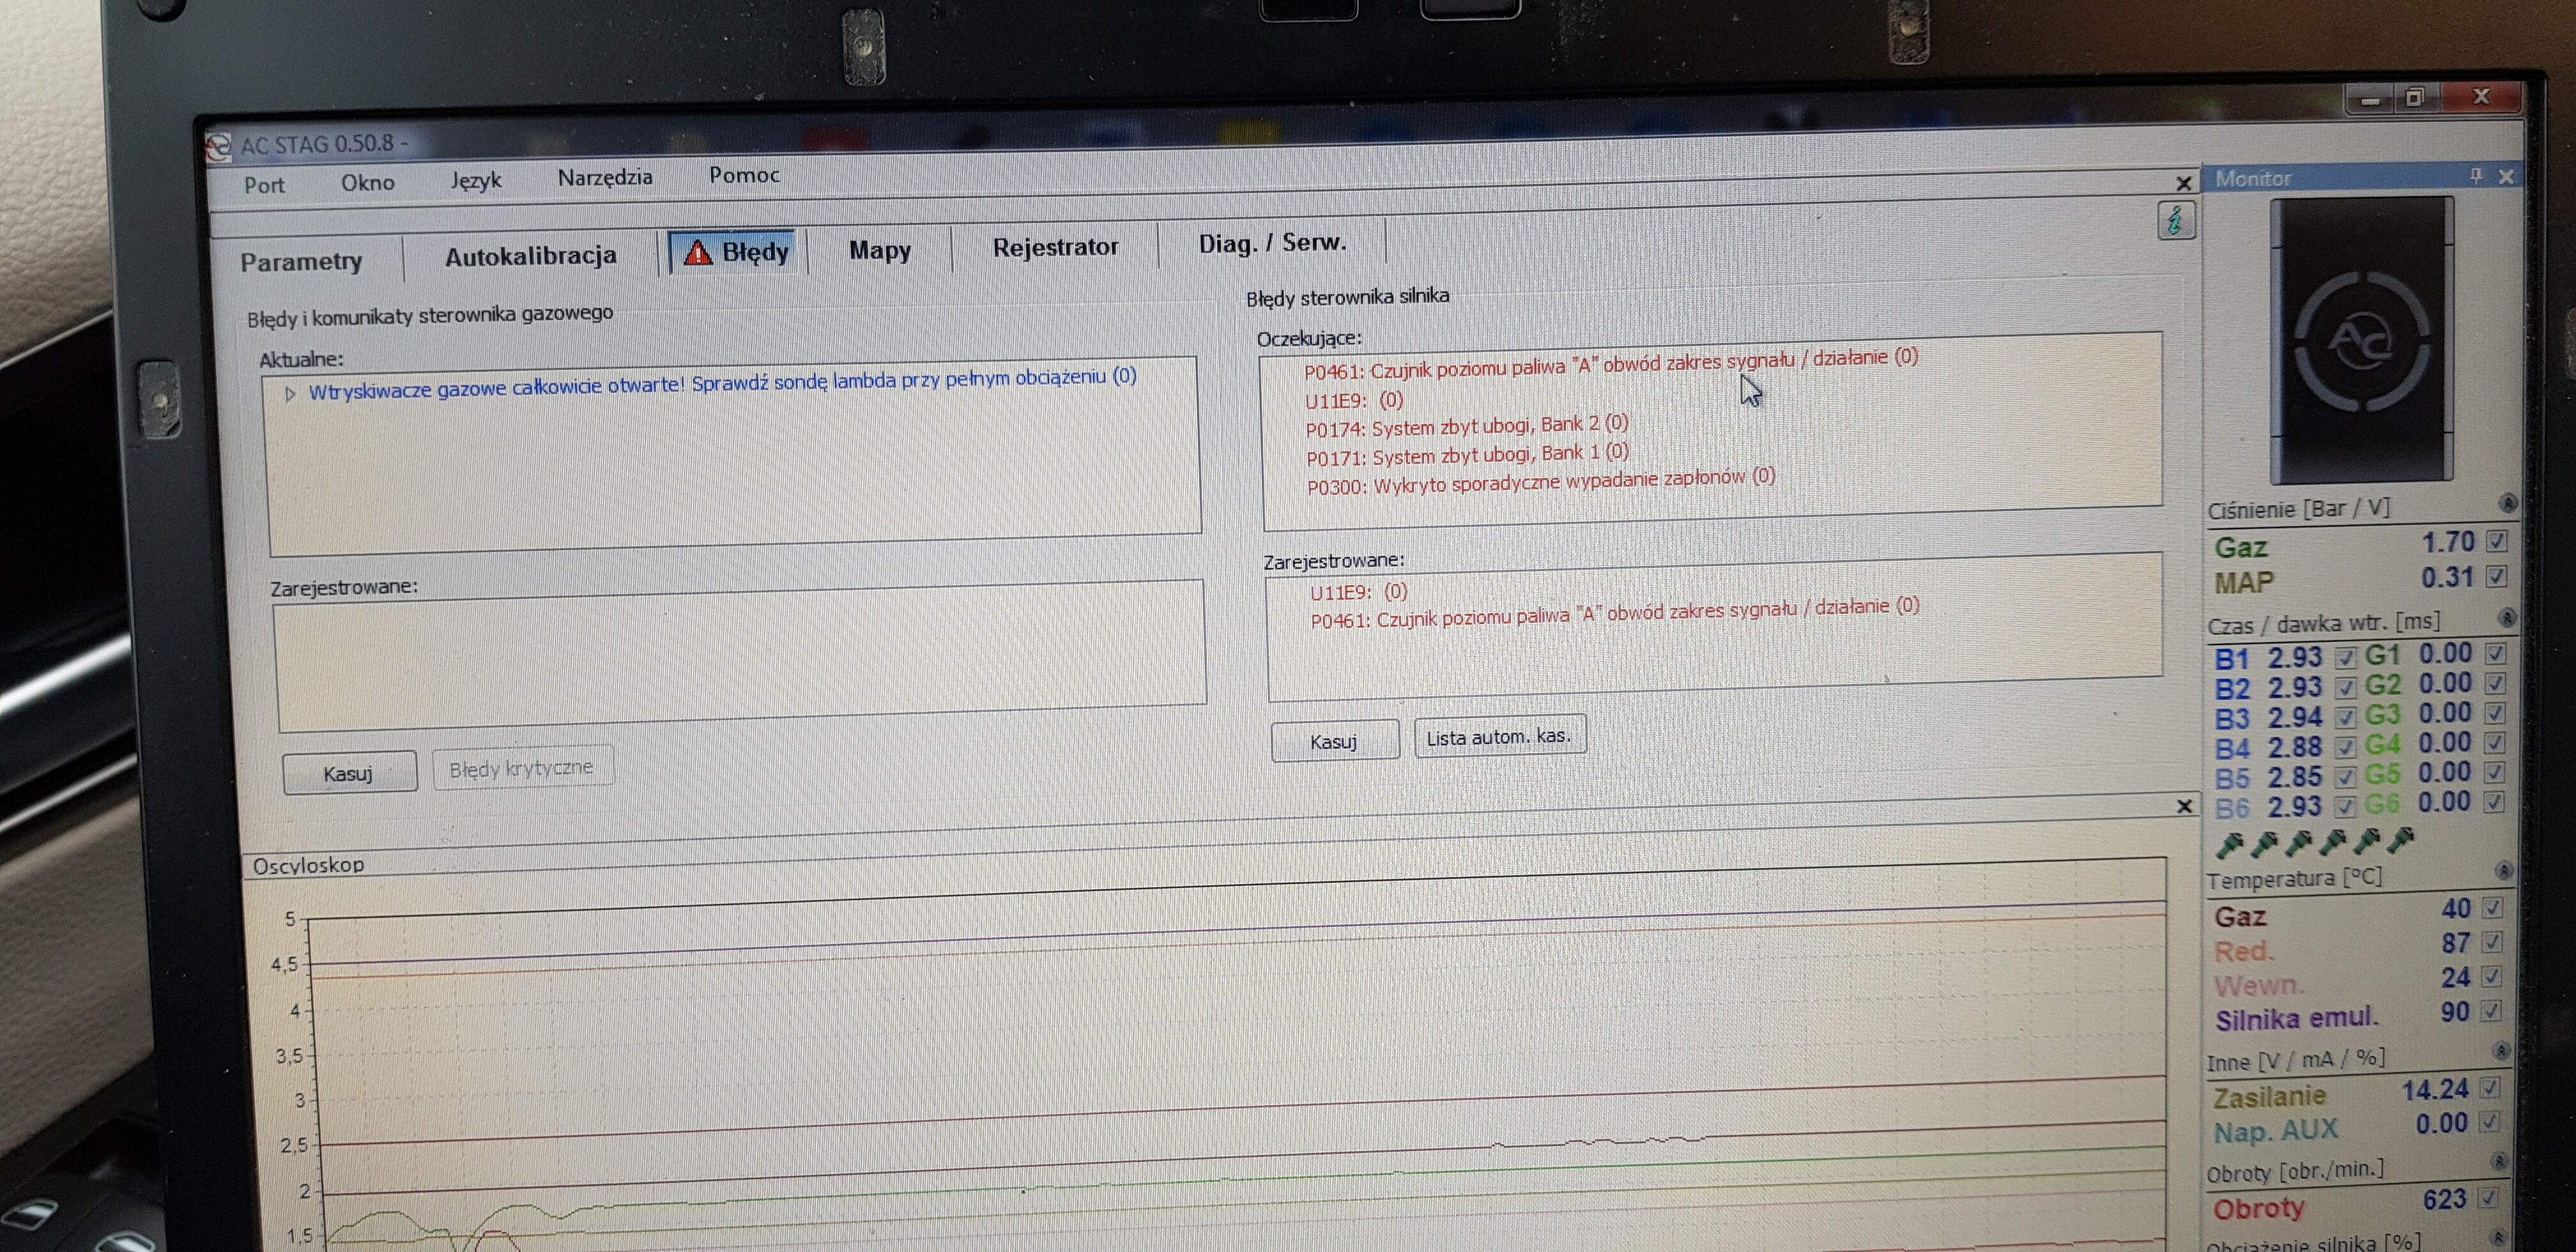Open the Okno menu

coord(367,183)
